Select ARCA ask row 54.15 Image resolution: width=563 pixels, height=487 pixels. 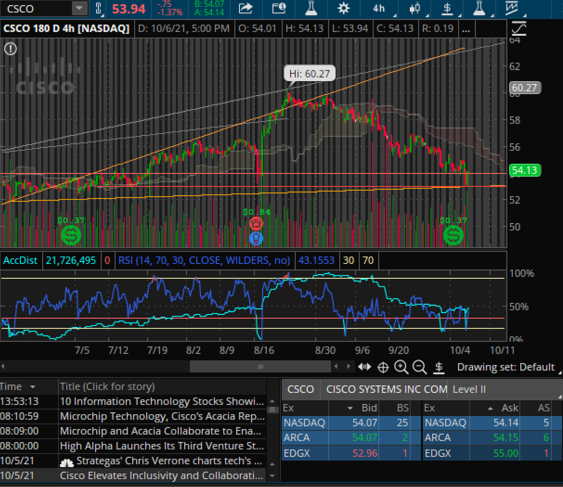pos(492,438)
